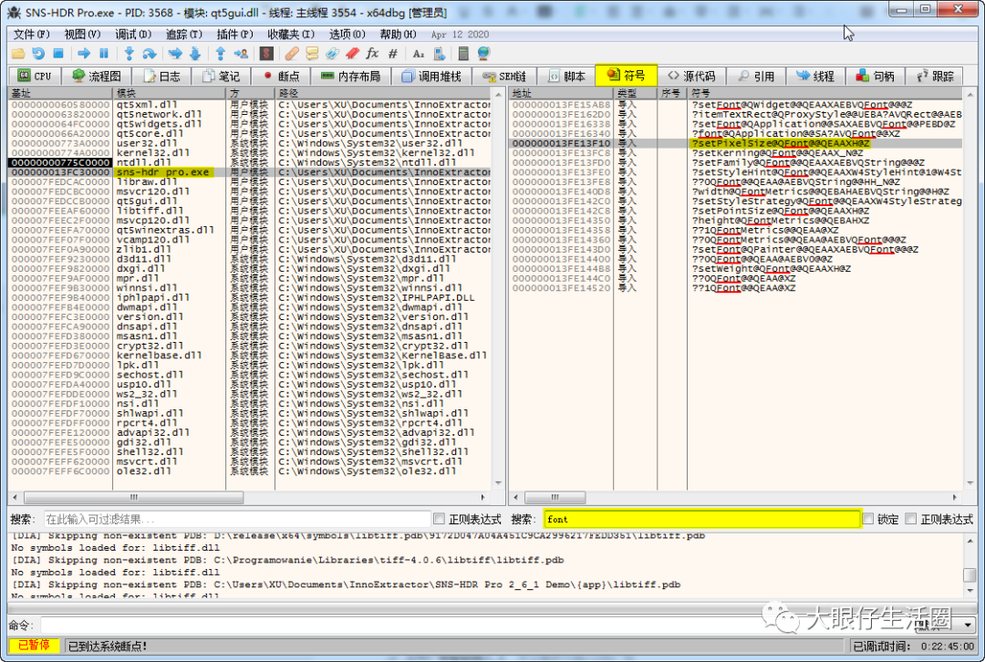Viewport: 985px width, 662px height.
Task: Open the 选项(O) menu
Action: tap(347, 35)
